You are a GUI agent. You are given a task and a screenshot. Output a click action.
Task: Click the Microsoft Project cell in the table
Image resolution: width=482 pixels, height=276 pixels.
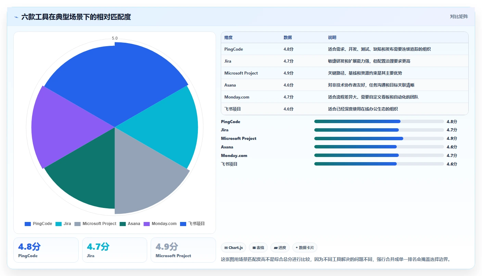(241, 73)
